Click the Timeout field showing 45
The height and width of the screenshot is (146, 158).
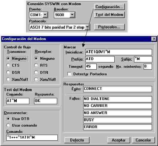91,66
